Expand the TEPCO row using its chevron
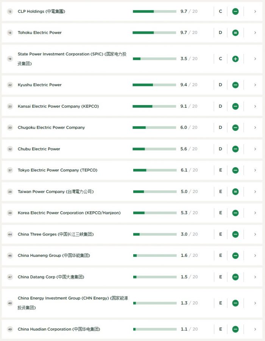This screenshot has height=341, width=265. 255,170
